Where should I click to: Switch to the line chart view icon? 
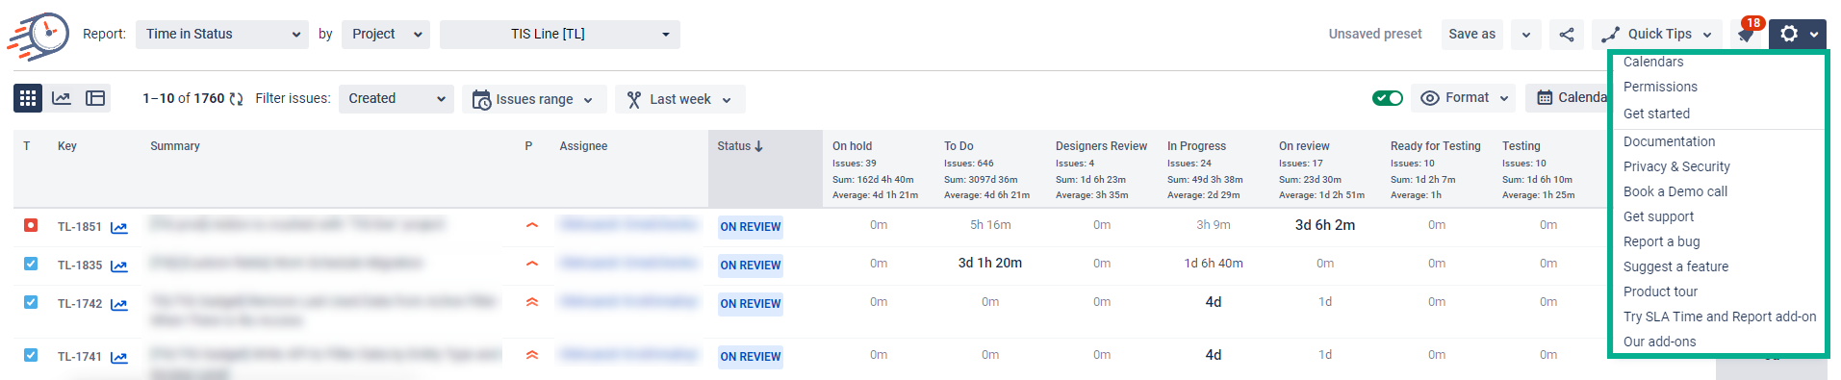pos(62,98)
